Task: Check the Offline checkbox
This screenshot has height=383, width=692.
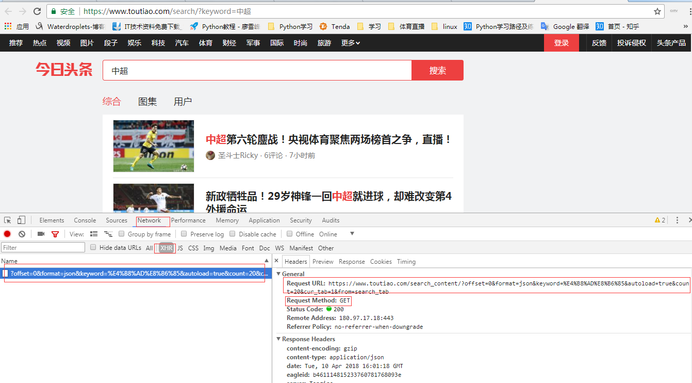Action: [x=290, y=234]
